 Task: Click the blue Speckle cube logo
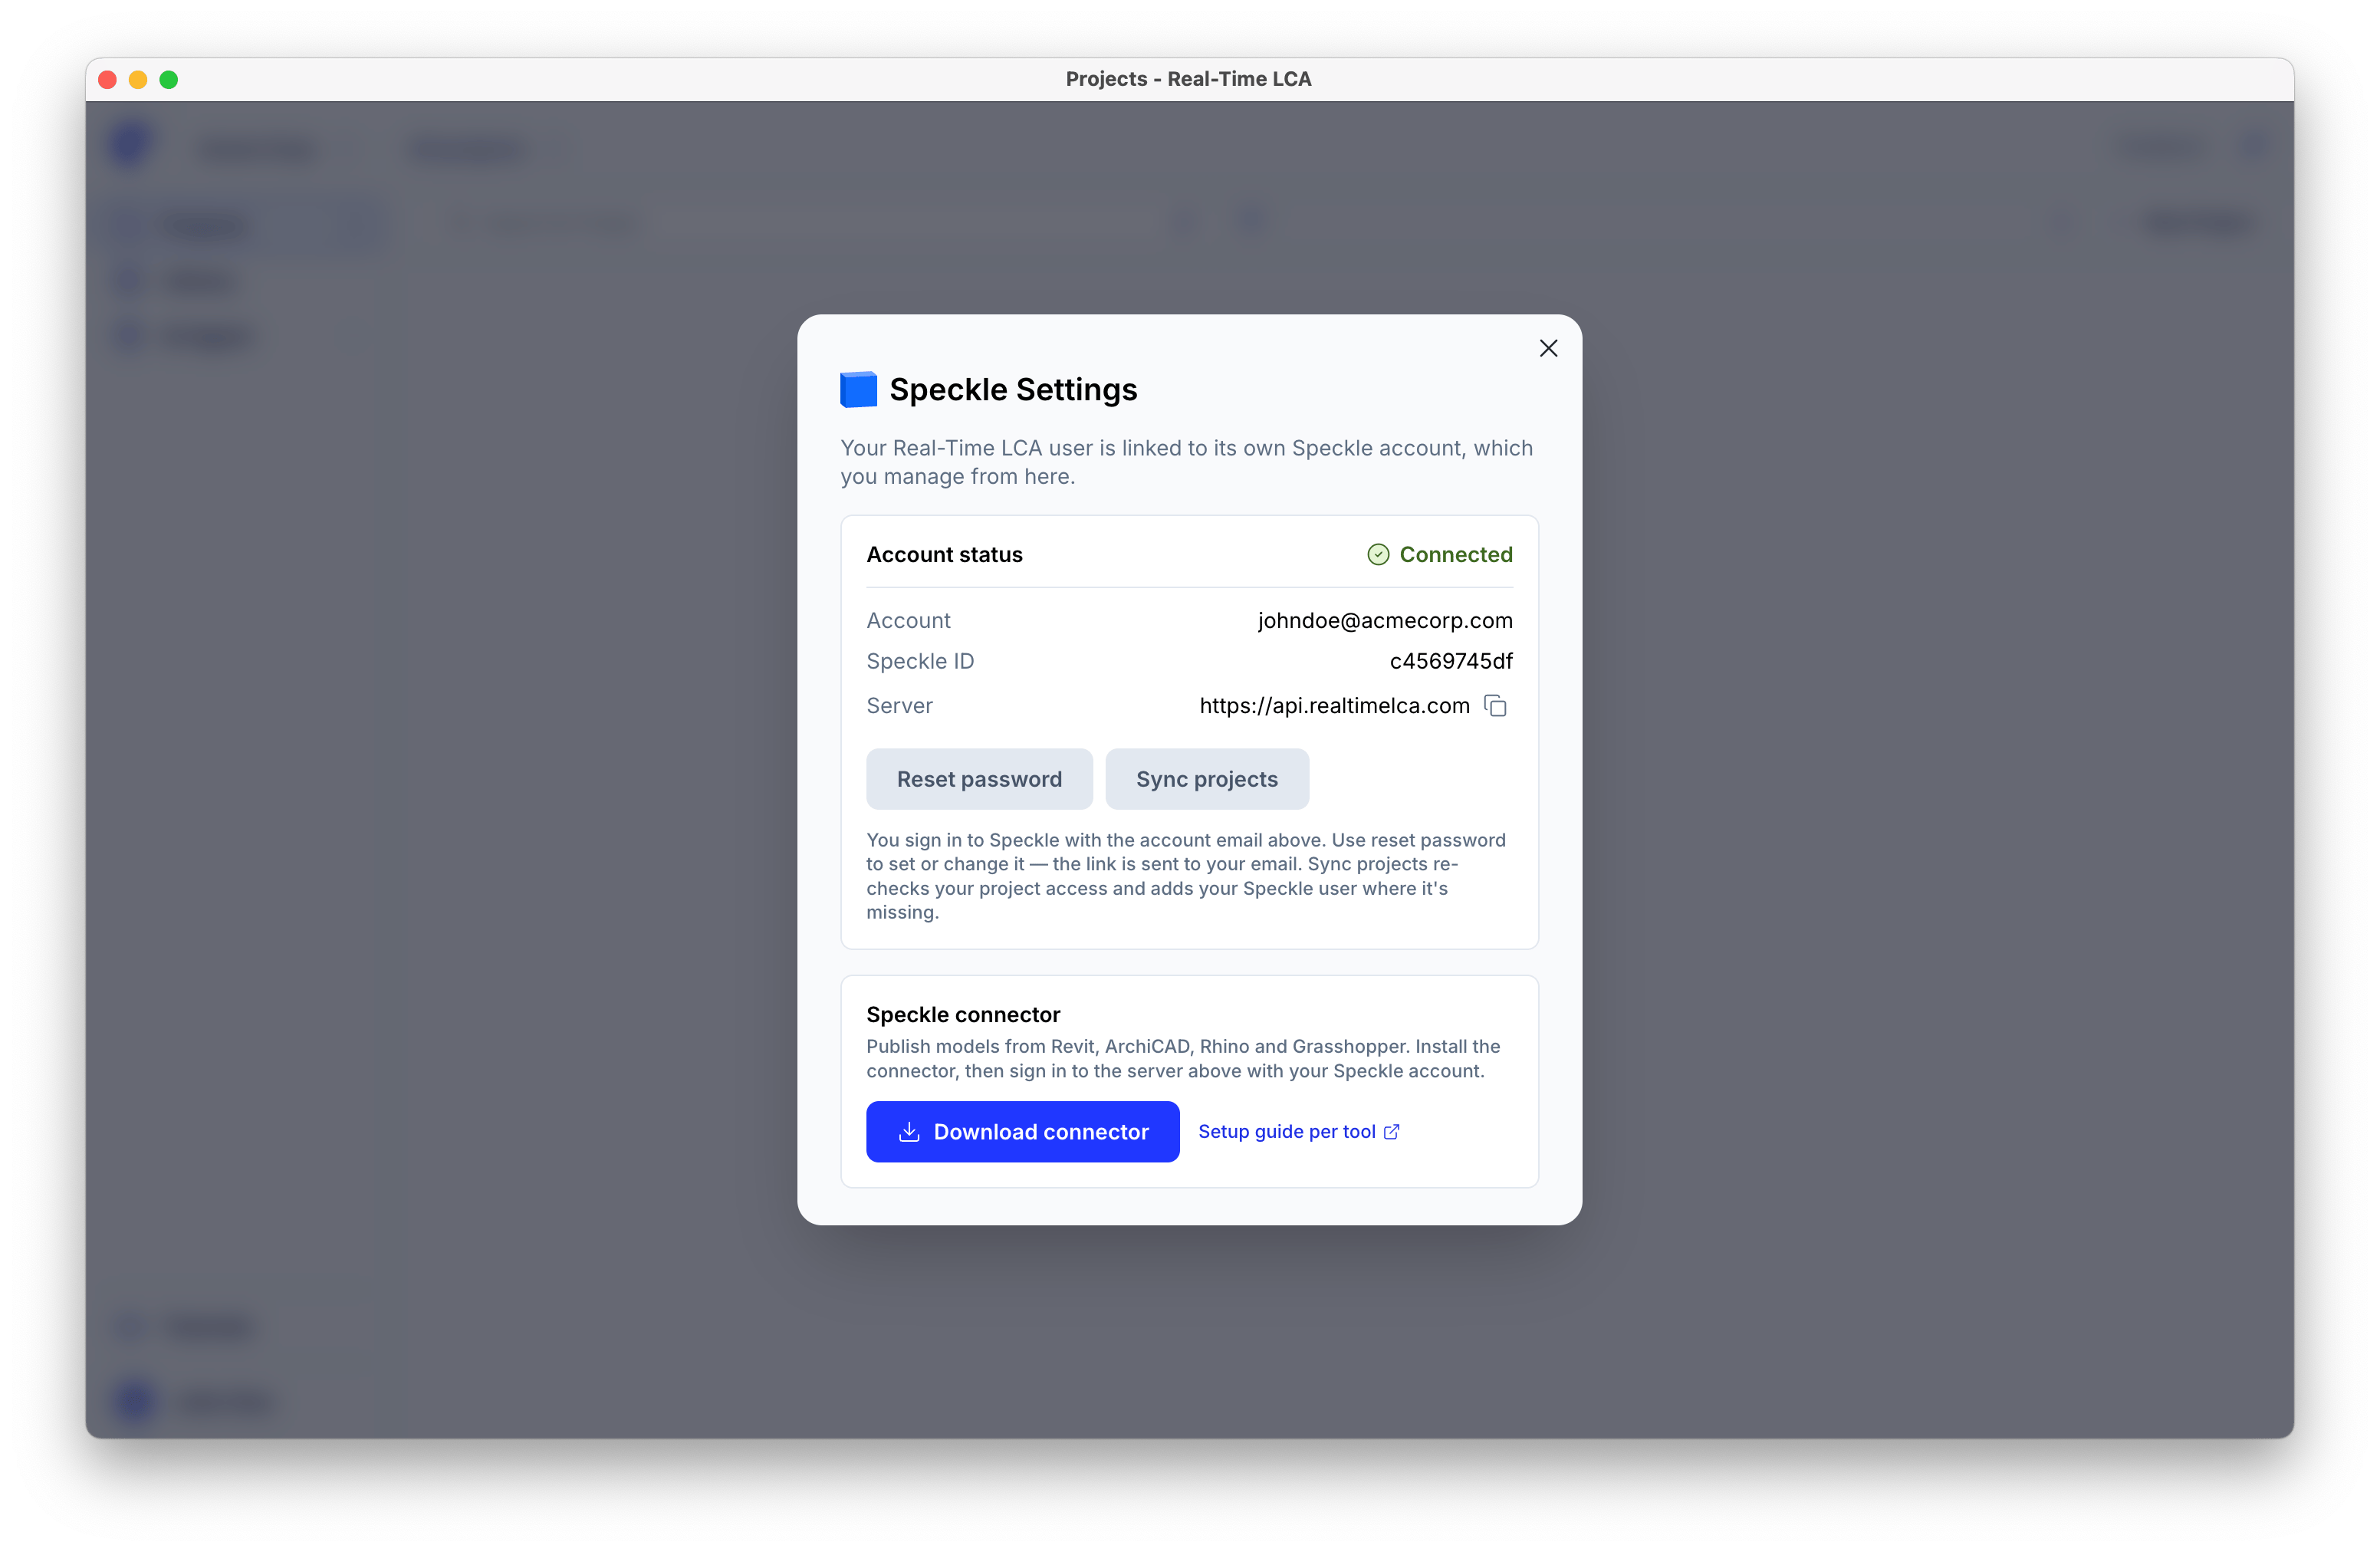tap(858, 389)
